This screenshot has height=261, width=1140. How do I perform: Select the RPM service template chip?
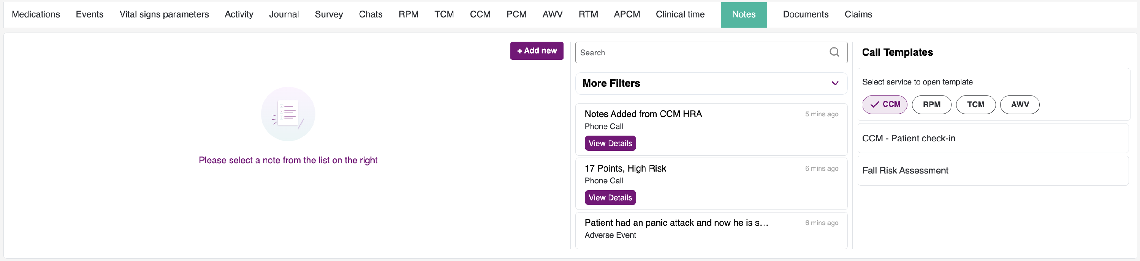coord(931,105)
